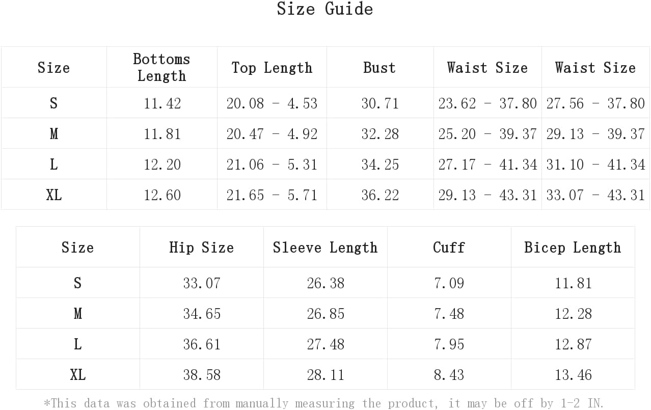
Task: Select the Bicep Length column header
Action: [x=573, y=248]
